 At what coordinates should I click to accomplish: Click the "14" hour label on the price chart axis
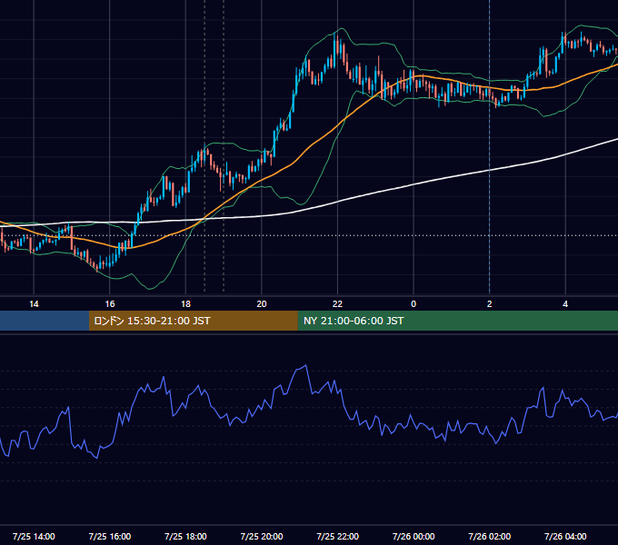(34, 304)
